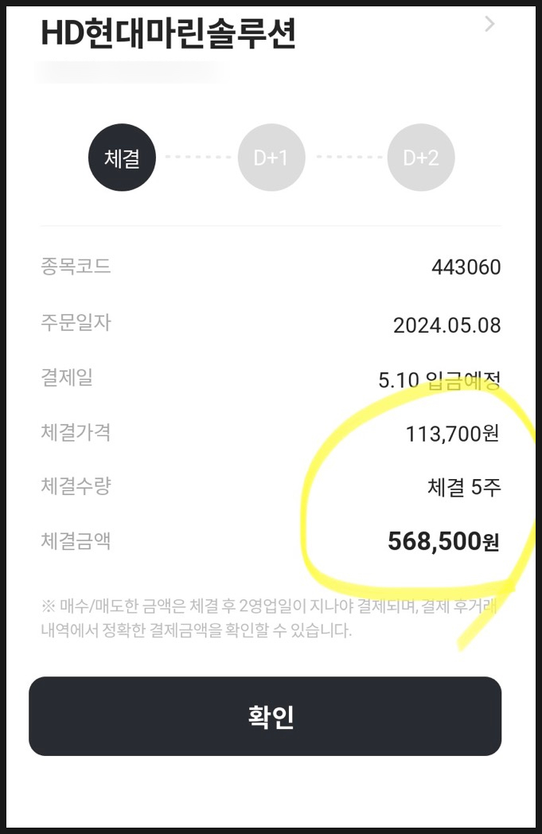Tap the execution price 113,700원
The image size is (542, 834).
(452, 434)
